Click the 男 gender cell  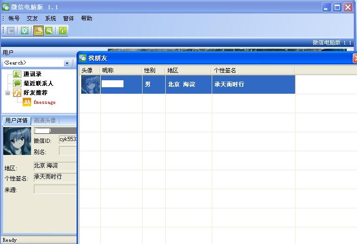(x=154, y=84)
